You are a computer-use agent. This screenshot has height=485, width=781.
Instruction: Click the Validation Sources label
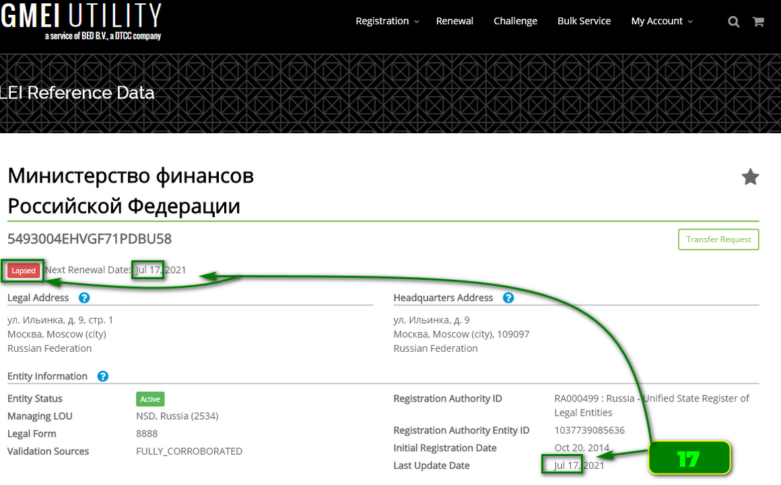[x=48, y=451]
